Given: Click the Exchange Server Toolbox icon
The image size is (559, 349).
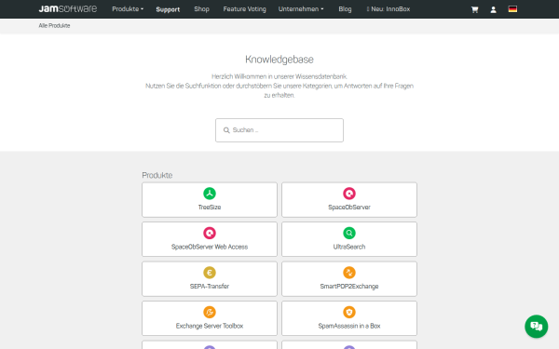Looking at the screenshot, I should (210, 312).
